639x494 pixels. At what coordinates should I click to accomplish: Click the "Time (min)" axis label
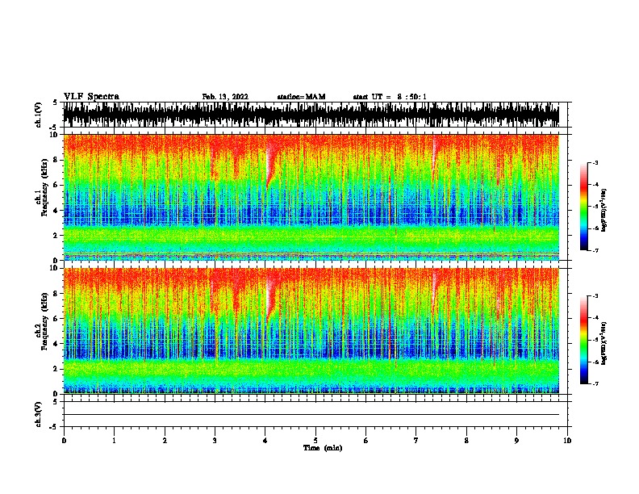point(323,448)
